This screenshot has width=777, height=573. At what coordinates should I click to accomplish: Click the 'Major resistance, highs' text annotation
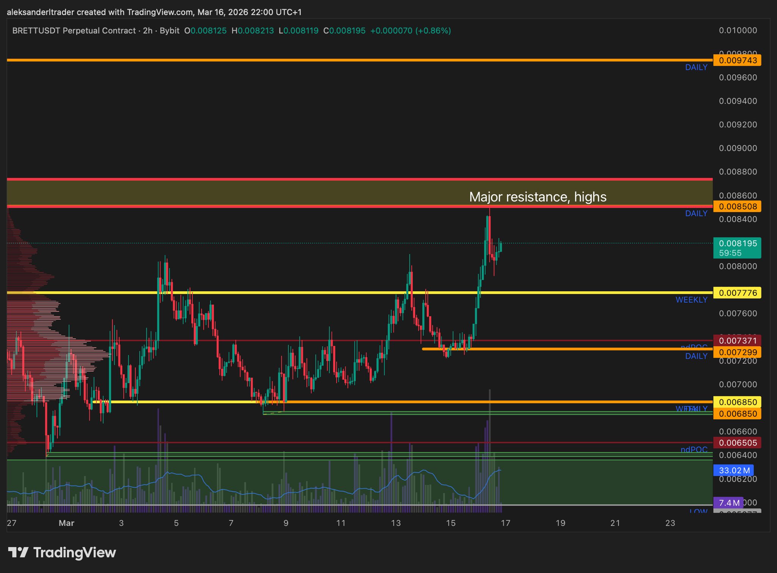(x=538, y=197)
